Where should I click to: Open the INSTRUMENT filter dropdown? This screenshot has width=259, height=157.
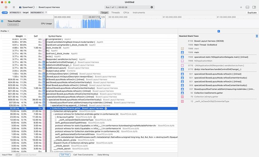37,12
